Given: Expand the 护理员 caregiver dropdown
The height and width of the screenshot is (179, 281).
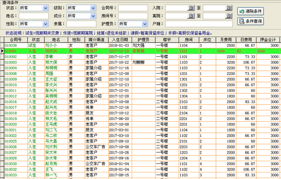Looking at the screenshot, I should click(x=145, y=24).
